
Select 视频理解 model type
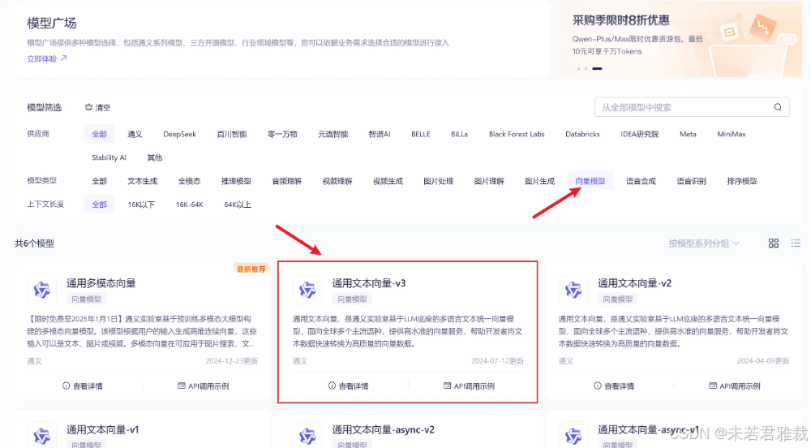pos(337,181)
